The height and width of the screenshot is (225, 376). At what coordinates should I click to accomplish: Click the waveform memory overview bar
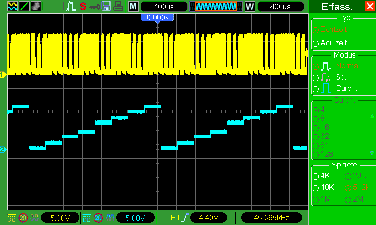(216, 7)
